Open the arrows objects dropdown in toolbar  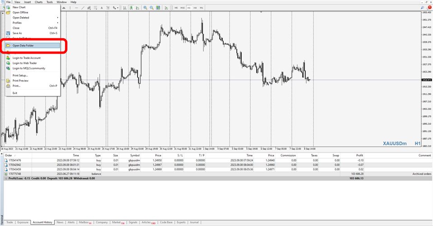tap(116, 8)
